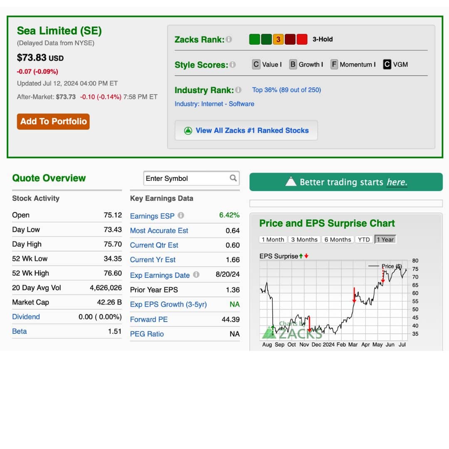
Task: Click the Growth score B badge
Action: pos(293,64)
